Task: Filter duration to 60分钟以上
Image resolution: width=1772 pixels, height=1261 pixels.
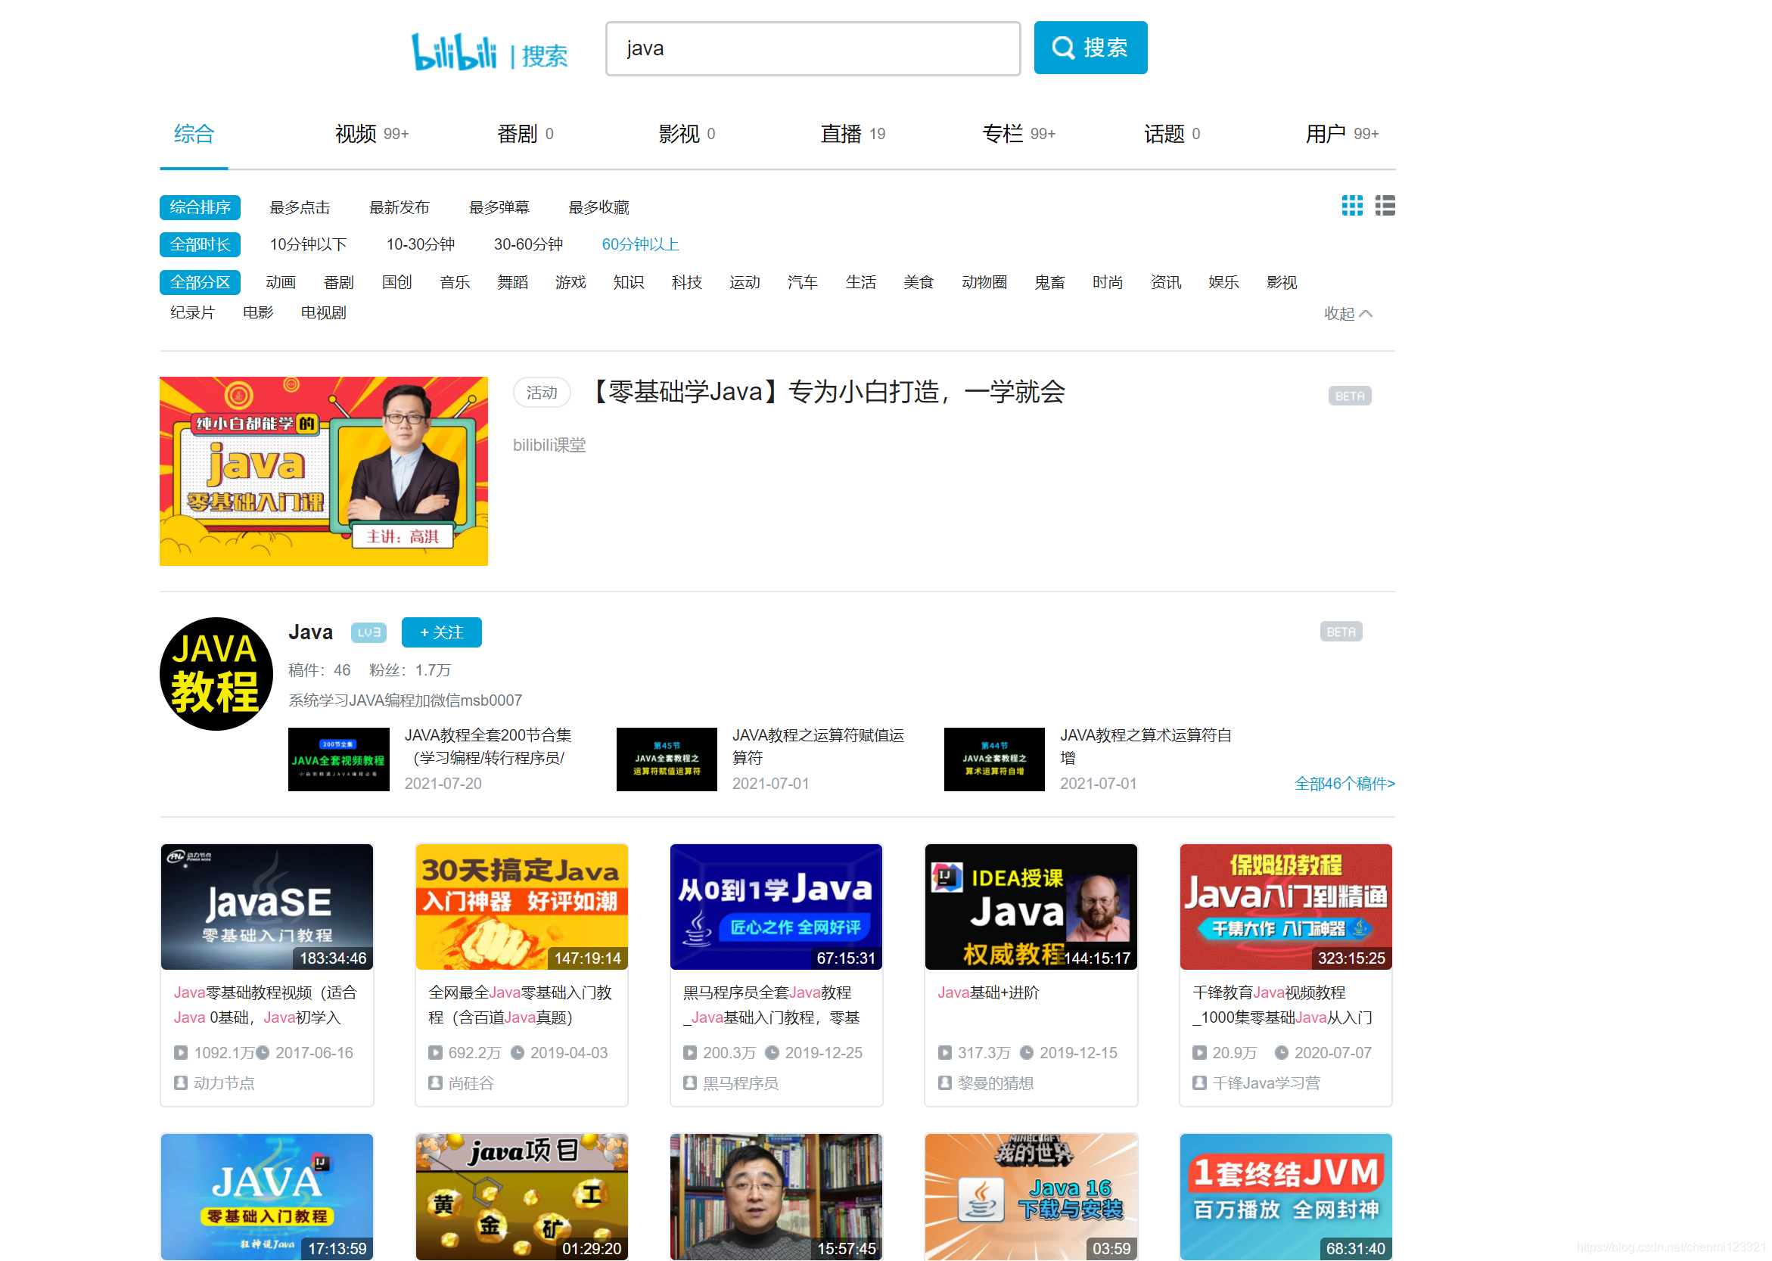Action: point(641,244)
